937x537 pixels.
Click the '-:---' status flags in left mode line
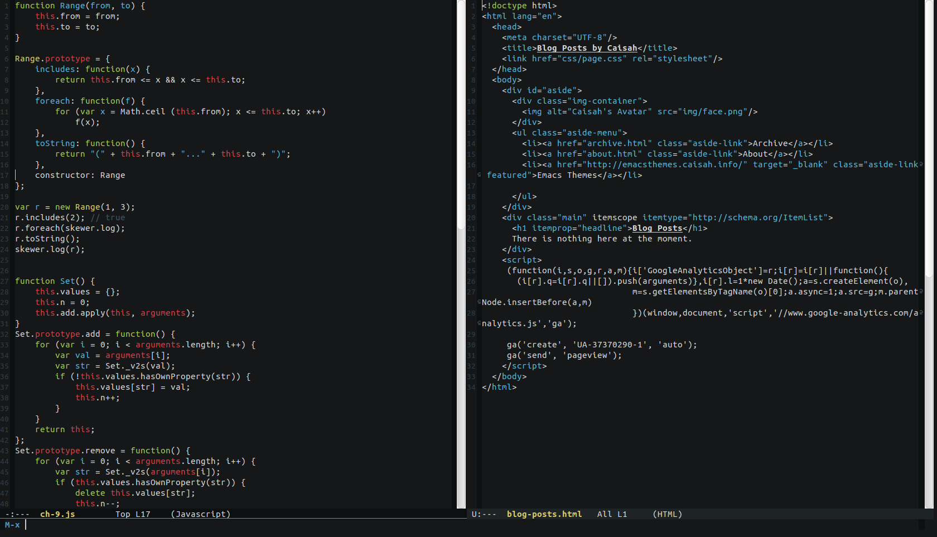click(x=17, y=514)
